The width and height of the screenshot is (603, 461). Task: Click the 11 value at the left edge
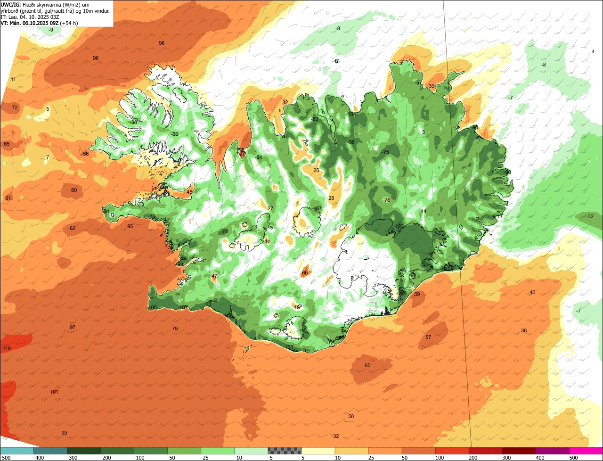13,79
